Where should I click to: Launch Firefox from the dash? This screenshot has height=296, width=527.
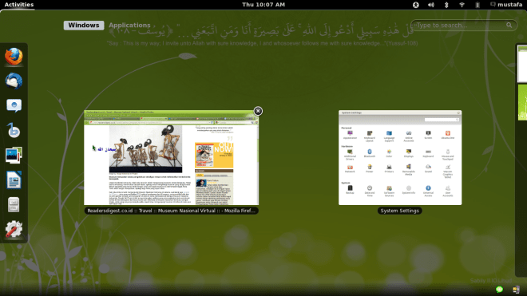14,57
